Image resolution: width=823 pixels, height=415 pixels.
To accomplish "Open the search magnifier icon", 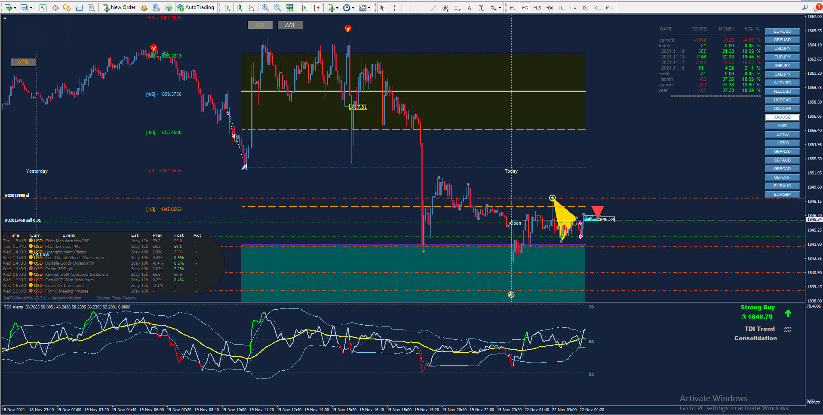I will 805,7.
